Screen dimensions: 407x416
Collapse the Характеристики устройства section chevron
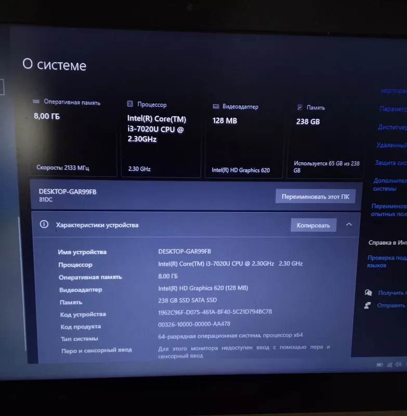pyautogui.click(x=349, y=225)
